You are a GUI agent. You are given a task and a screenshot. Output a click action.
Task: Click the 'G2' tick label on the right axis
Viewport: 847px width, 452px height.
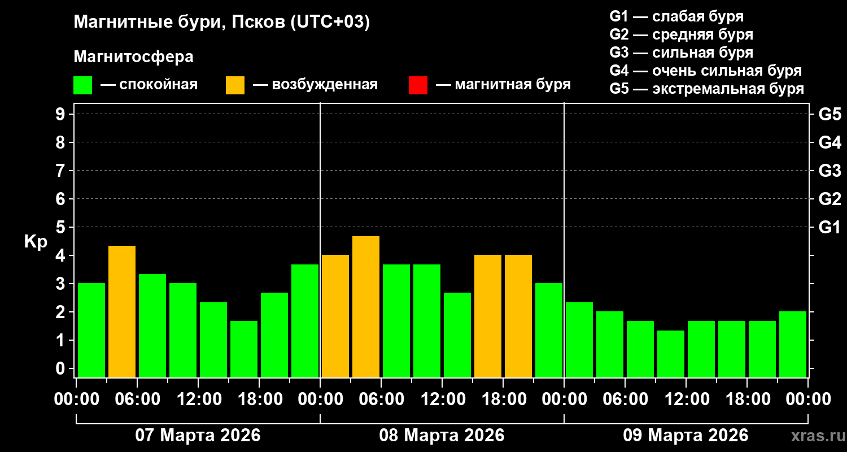pos(829,199)
